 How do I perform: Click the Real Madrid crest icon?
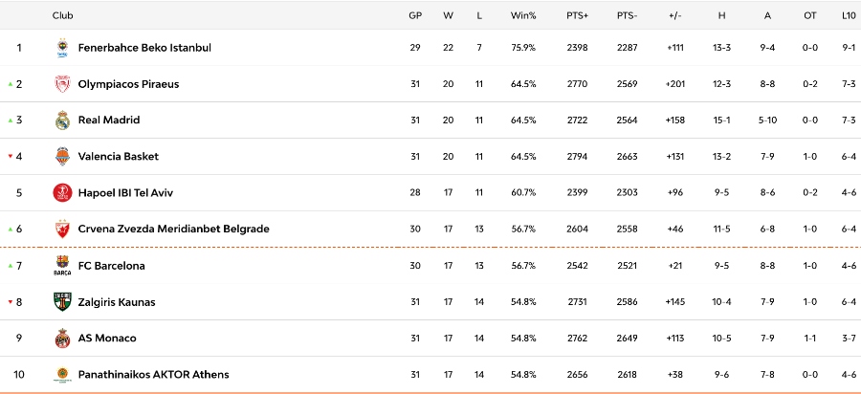tap(62, 120)
